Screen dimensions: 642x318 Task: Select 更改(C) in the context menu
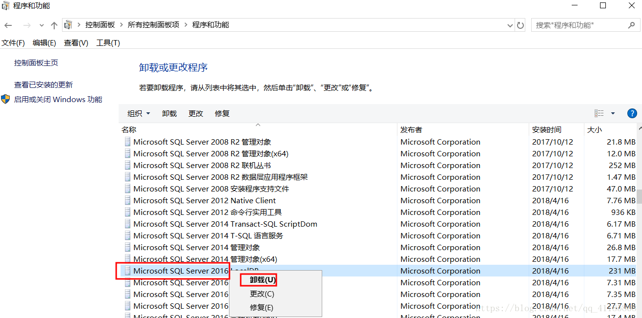pyautogui.click(x=262, y=294)
